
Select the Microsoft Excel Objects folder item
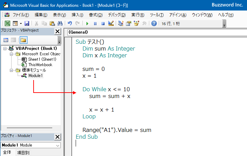tap(41, 54)
